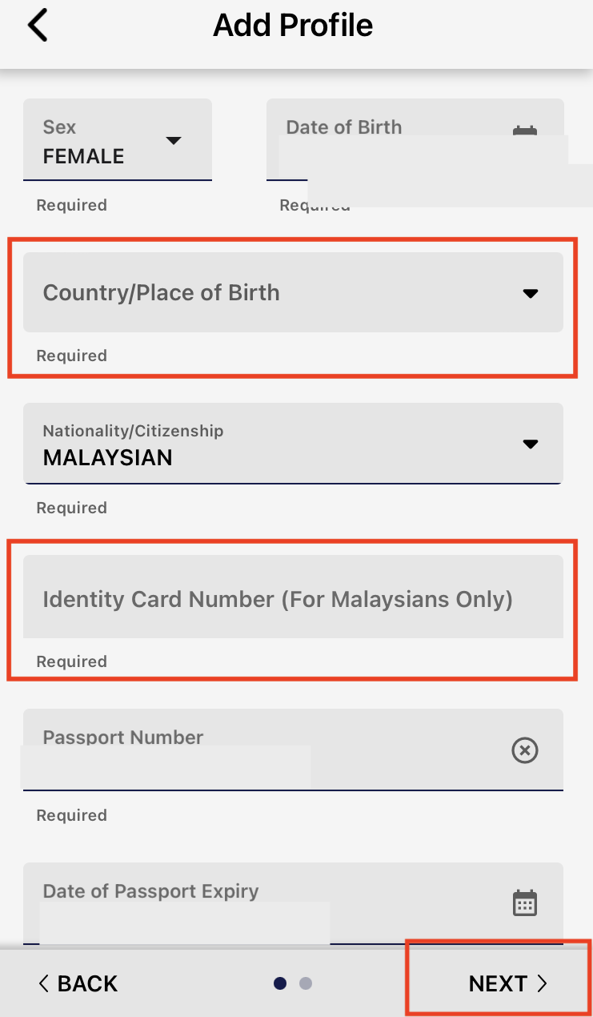Image resolution: width=593 pixels, height=1017 pixels.
Task: Tap the right chevron next to NEXT
Action: tap(542, 983)
